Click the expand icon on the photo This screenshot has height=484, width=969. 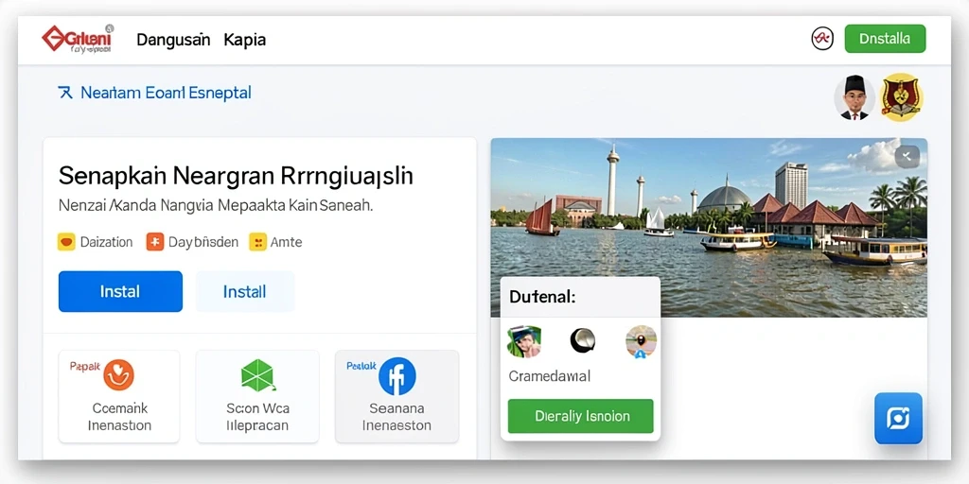(x=907, y=157)
